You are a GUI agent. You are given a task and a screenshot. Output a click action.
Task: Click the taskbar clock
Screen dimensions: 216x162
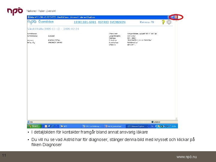point(174,126)
